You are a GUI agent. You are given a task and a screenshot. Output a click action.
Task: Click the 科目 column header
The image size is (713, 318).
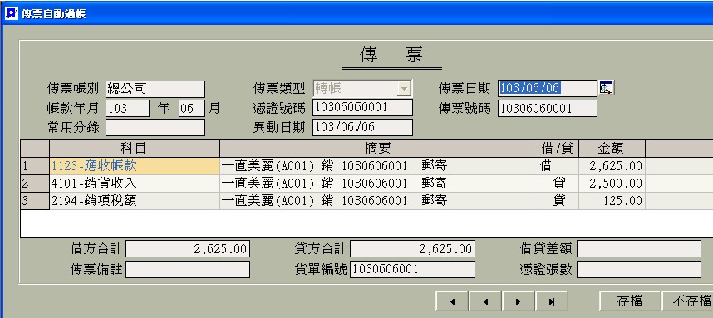135,149
